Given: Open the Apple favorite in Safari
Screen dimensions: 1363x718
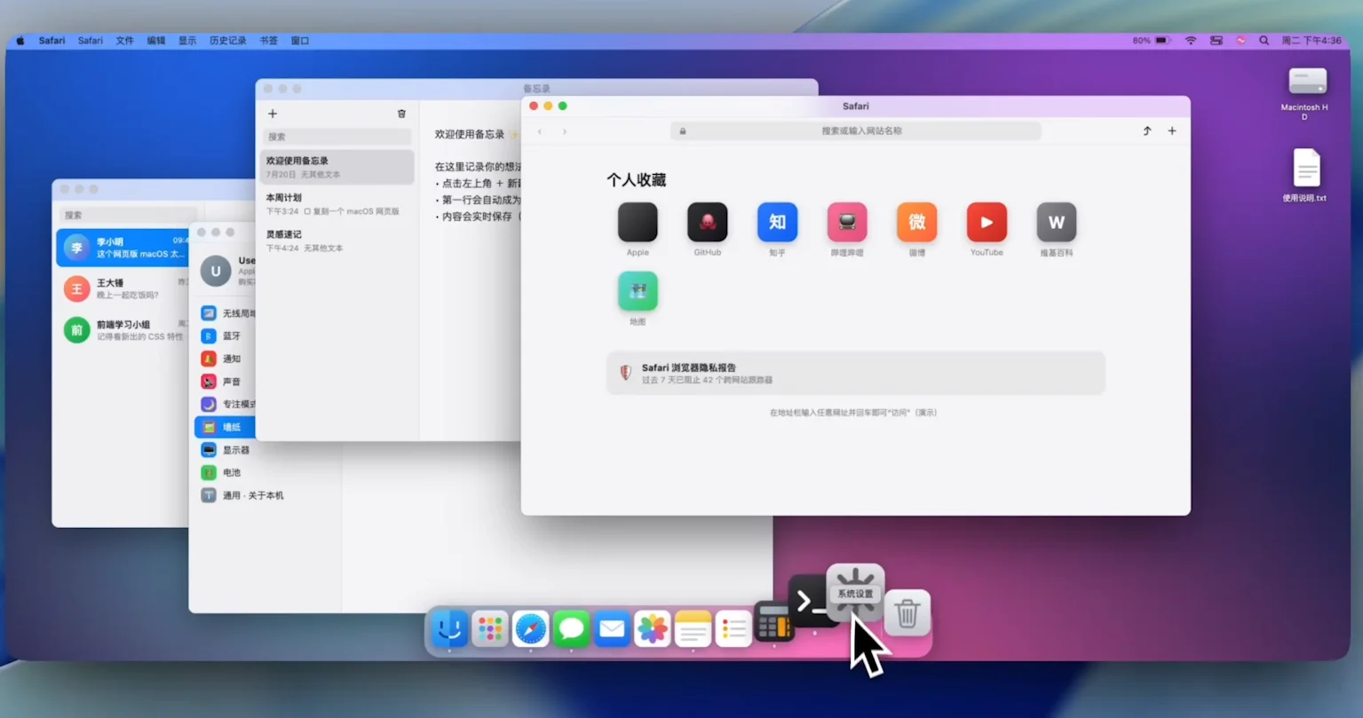Looking at the screenshot, I should (638, 222).
